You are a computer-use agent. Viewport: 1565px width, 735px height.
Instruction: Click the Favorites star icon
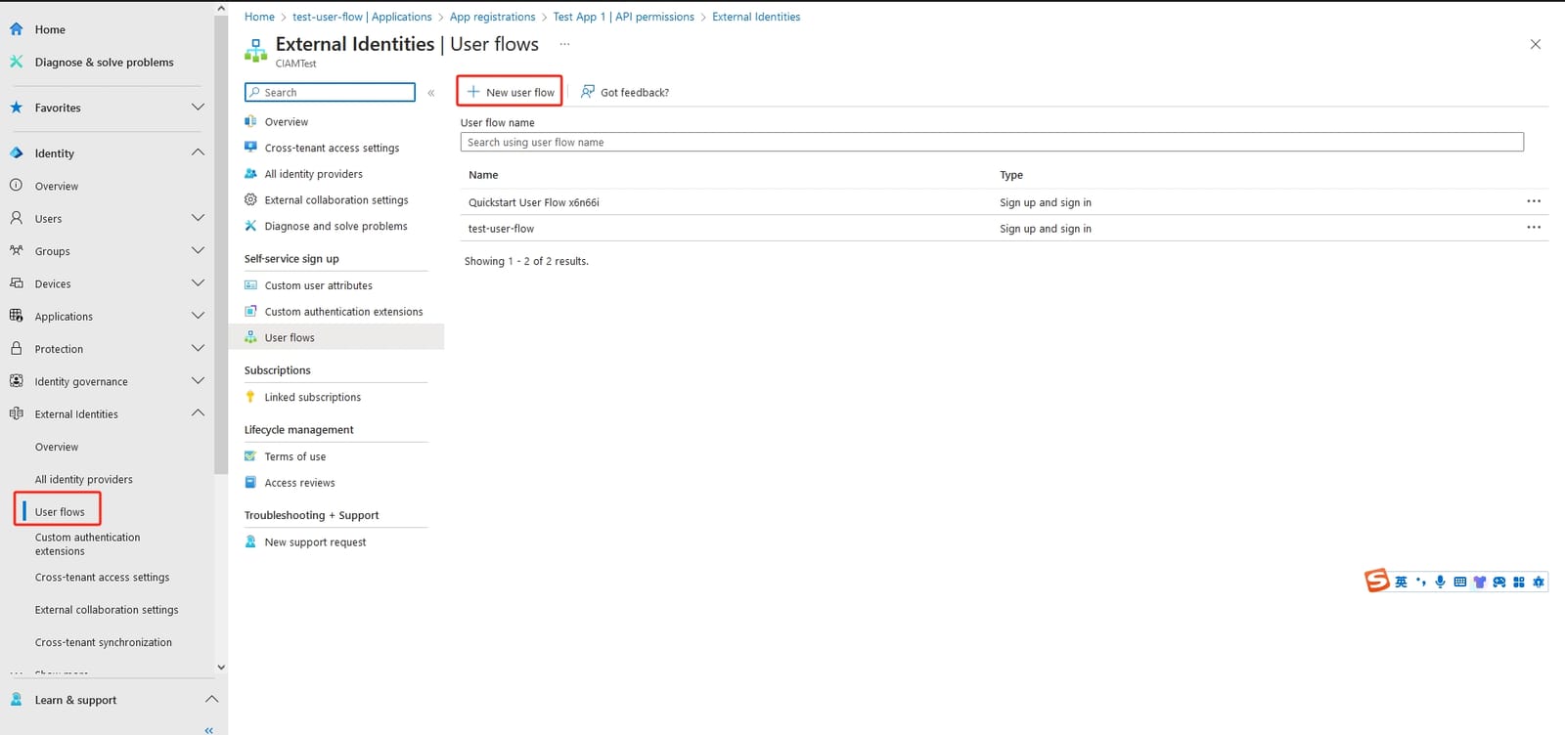(x=16, y=108)
